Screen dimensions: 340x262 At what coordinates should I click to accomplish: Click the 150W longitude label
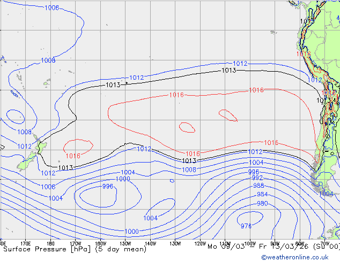(x=125, y=244)
